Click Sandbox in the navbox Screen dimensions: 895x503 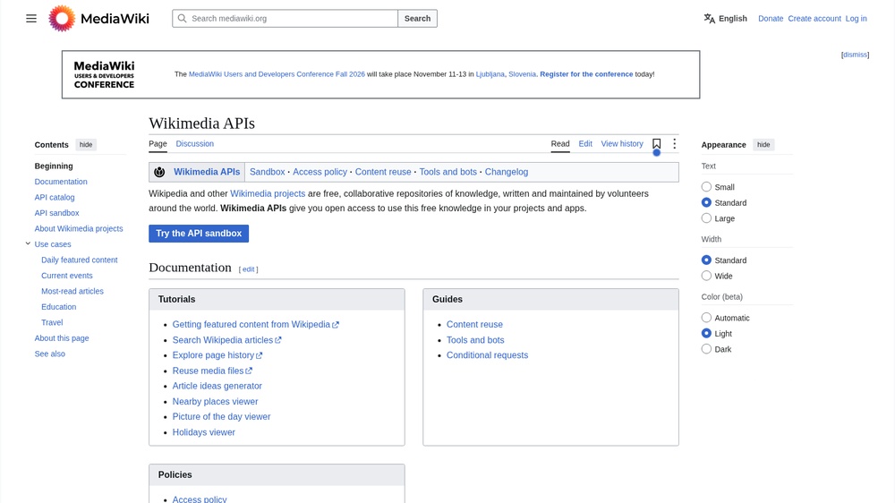tap(267, 172)
